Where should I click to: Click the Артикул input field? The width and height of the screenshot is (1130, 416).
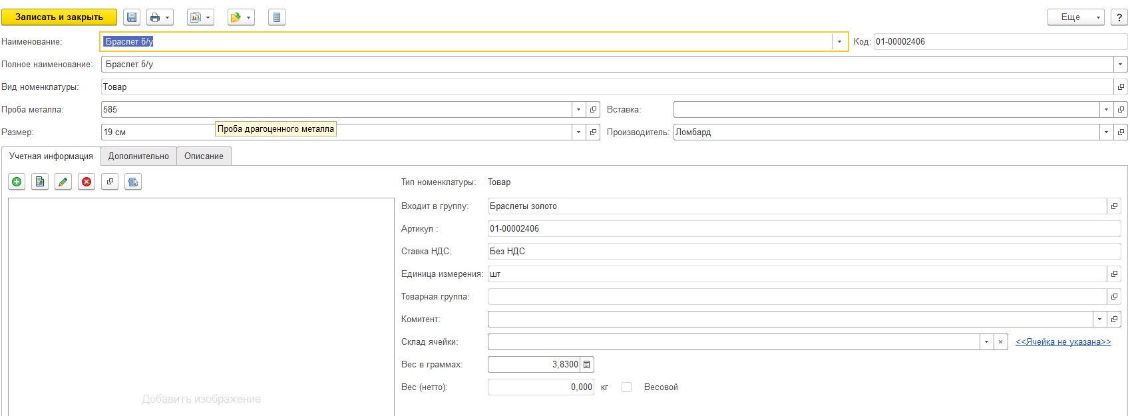click(x=803, y=229)
